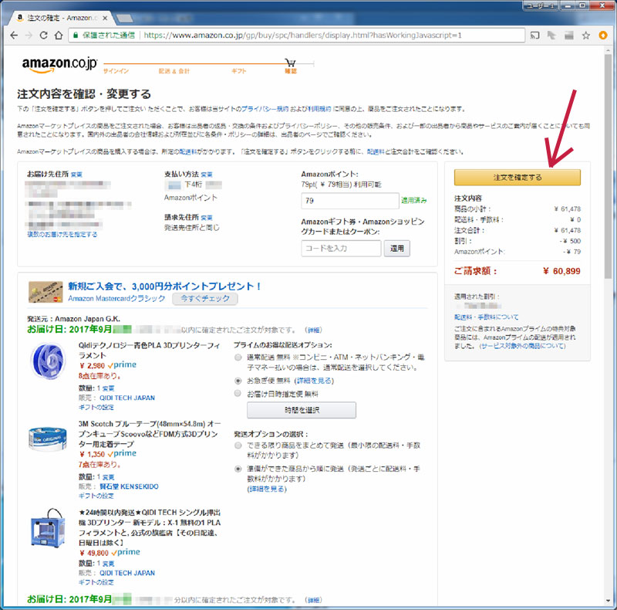This screenshot has width=617, height=610.
Task: Click the 複数のお届け先を指定する link
Action: [62, 235]
